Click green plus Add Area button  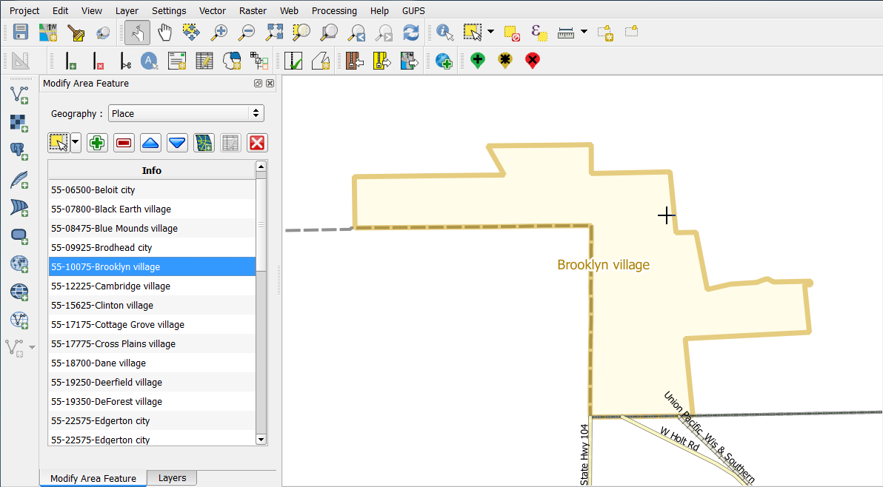tap(97, 143)
